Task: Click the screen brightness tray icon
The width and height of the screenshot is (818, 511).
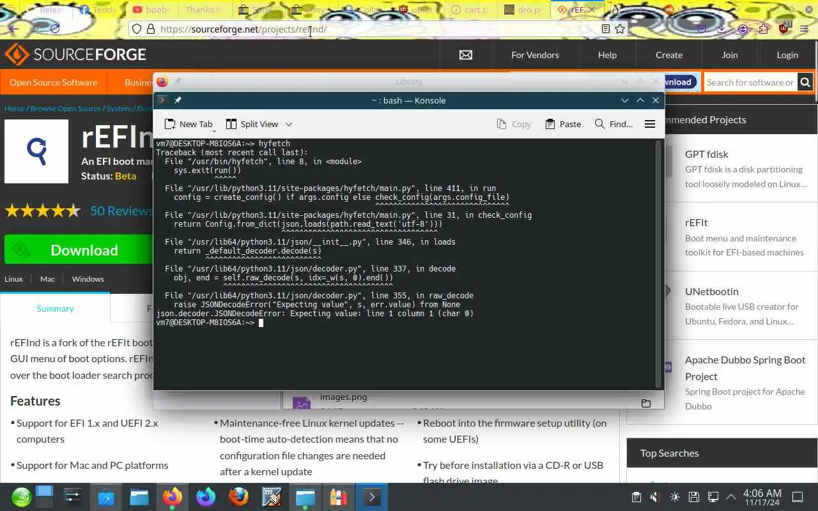Action: [674, 497]
